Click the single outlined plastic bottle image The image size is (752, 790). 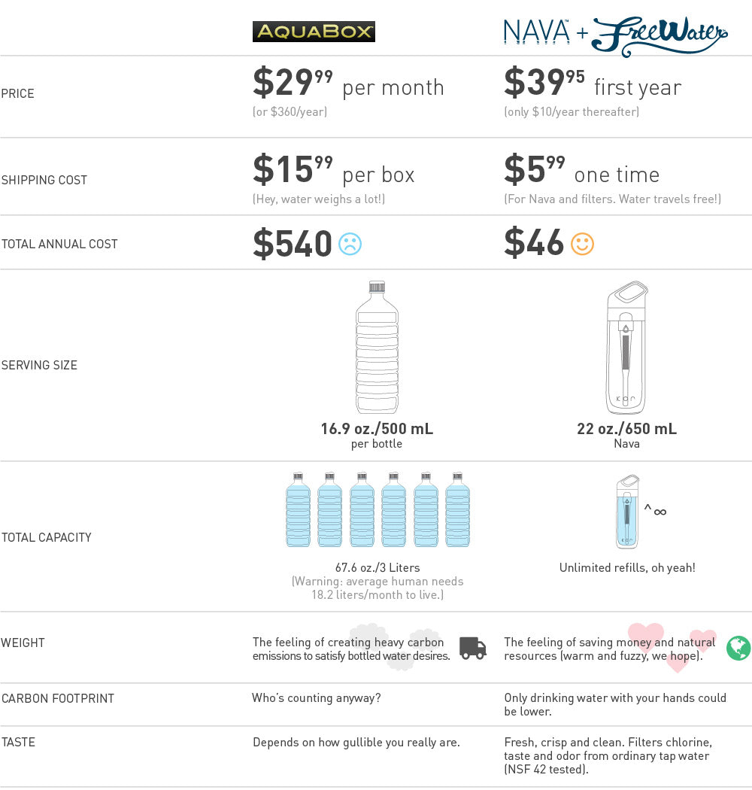(377, 347)
